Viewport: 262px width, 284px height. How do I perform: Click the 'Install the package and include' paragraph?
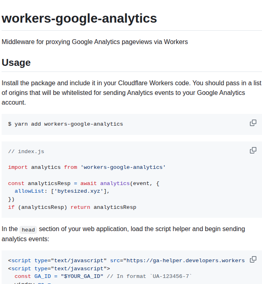[131, 93]
